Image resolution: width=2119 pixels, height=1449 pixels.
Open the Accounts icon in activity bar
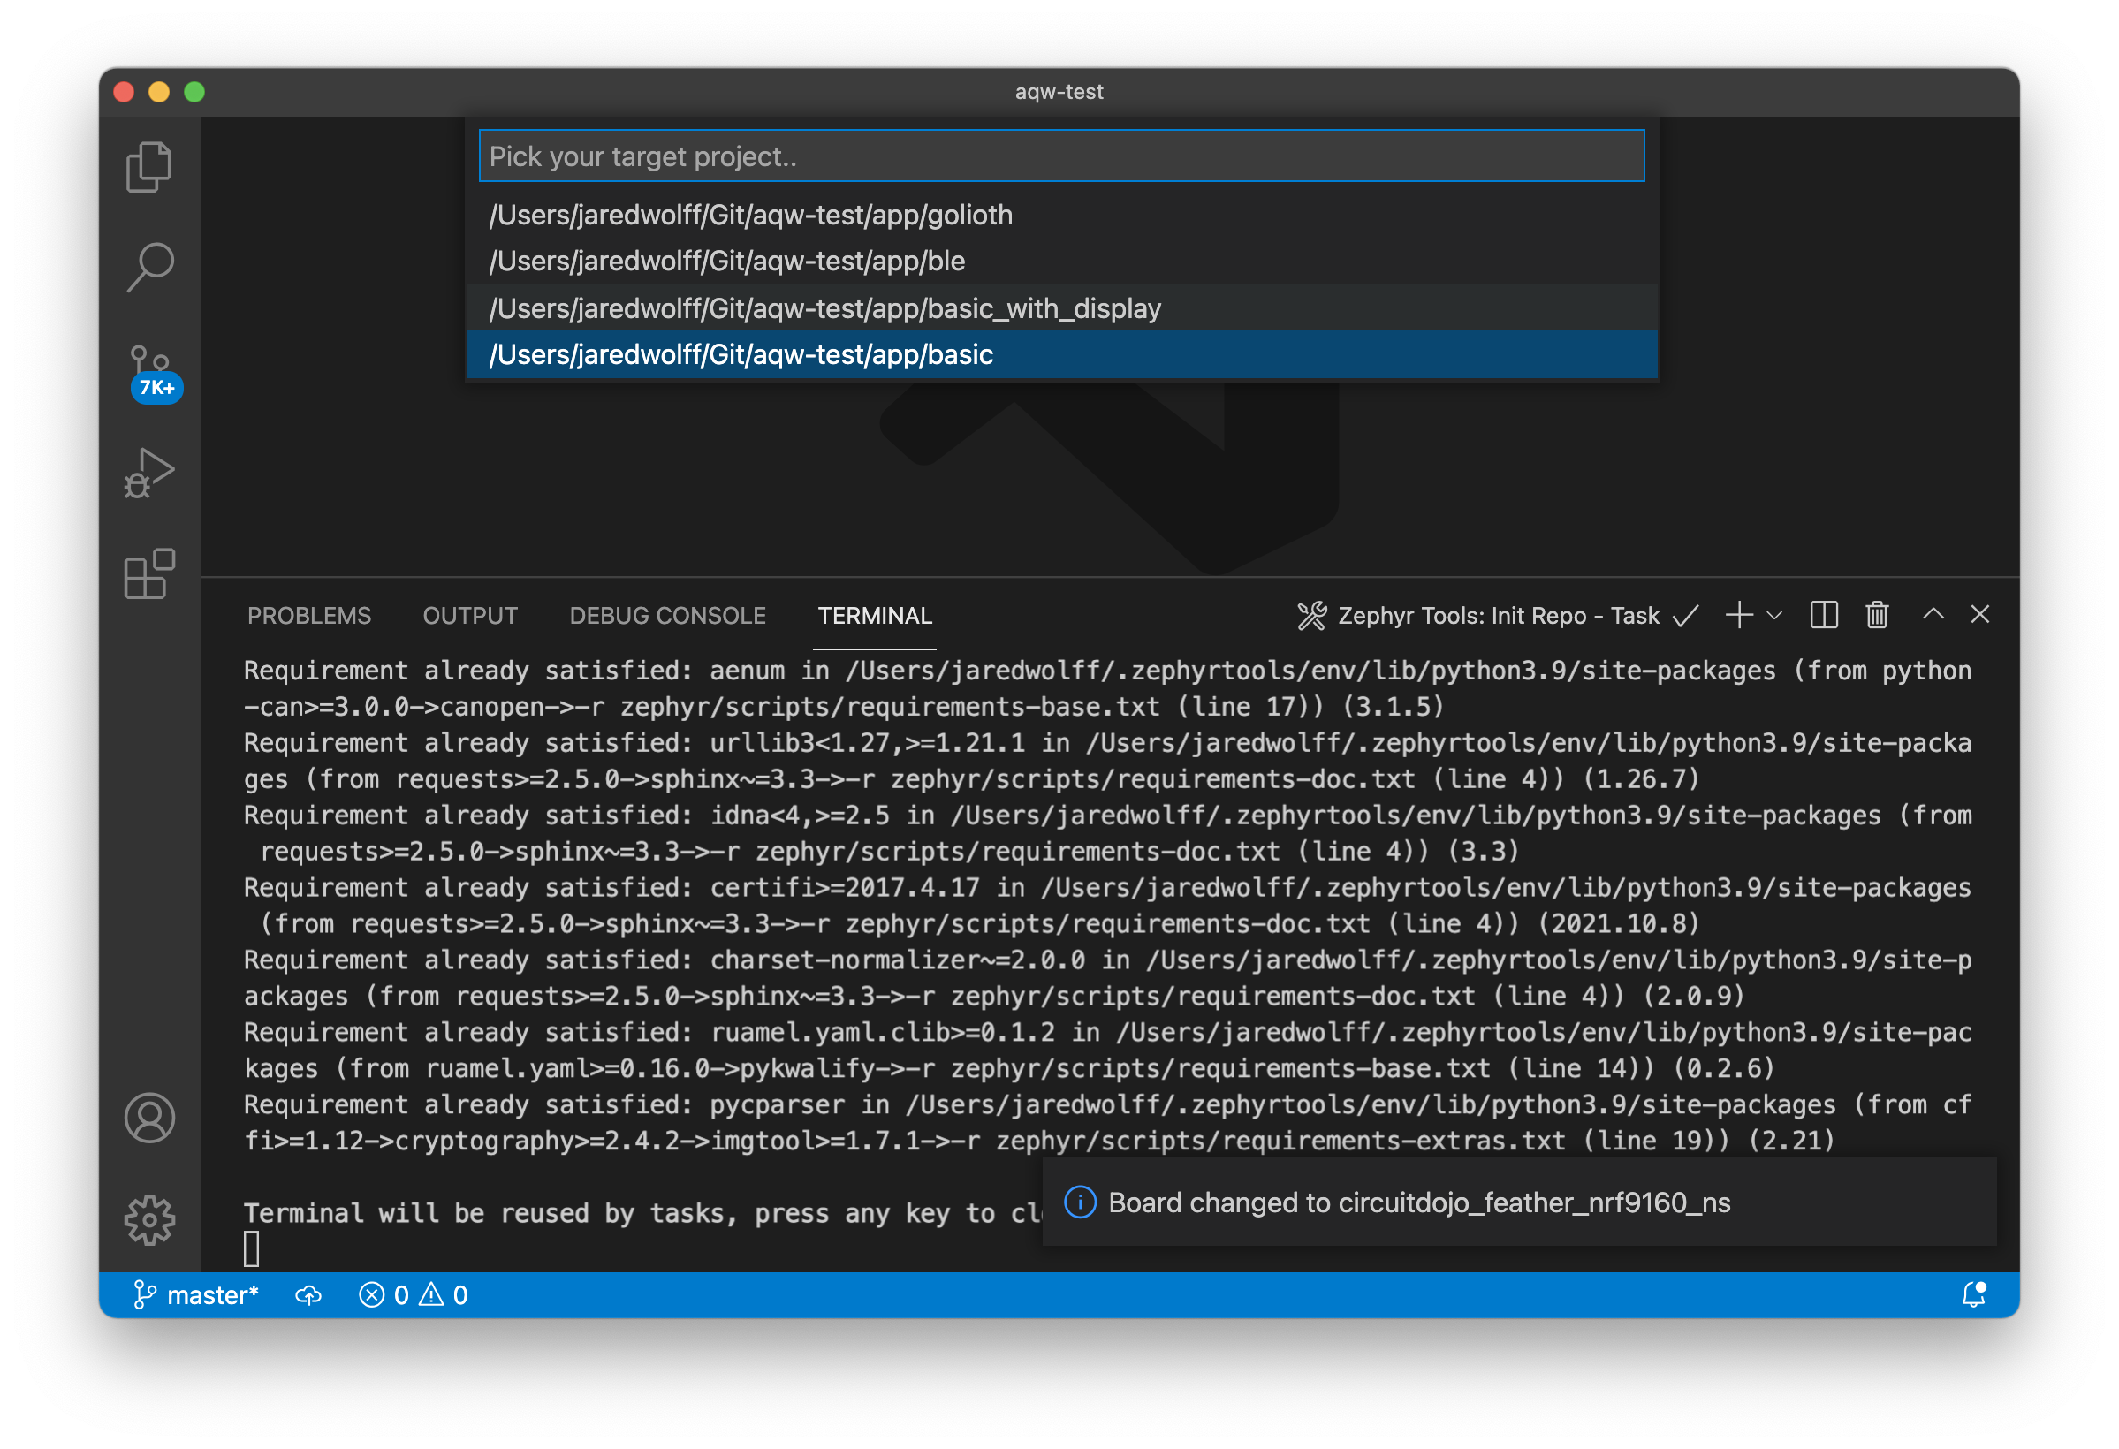pos(149,1118)
